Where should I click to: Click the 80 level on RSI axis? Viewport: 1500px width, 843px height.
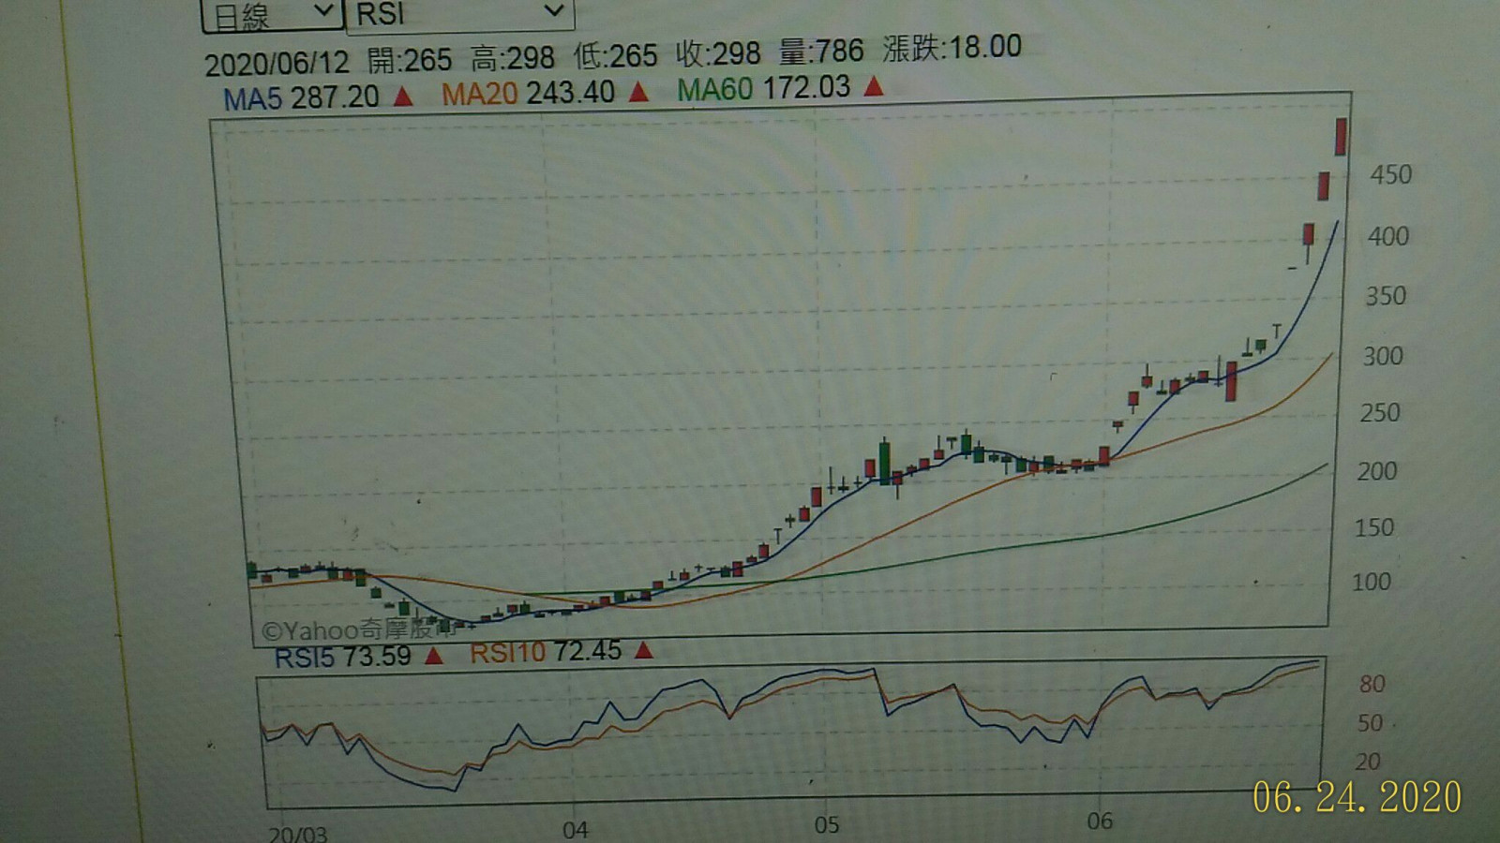(1372, 684)
